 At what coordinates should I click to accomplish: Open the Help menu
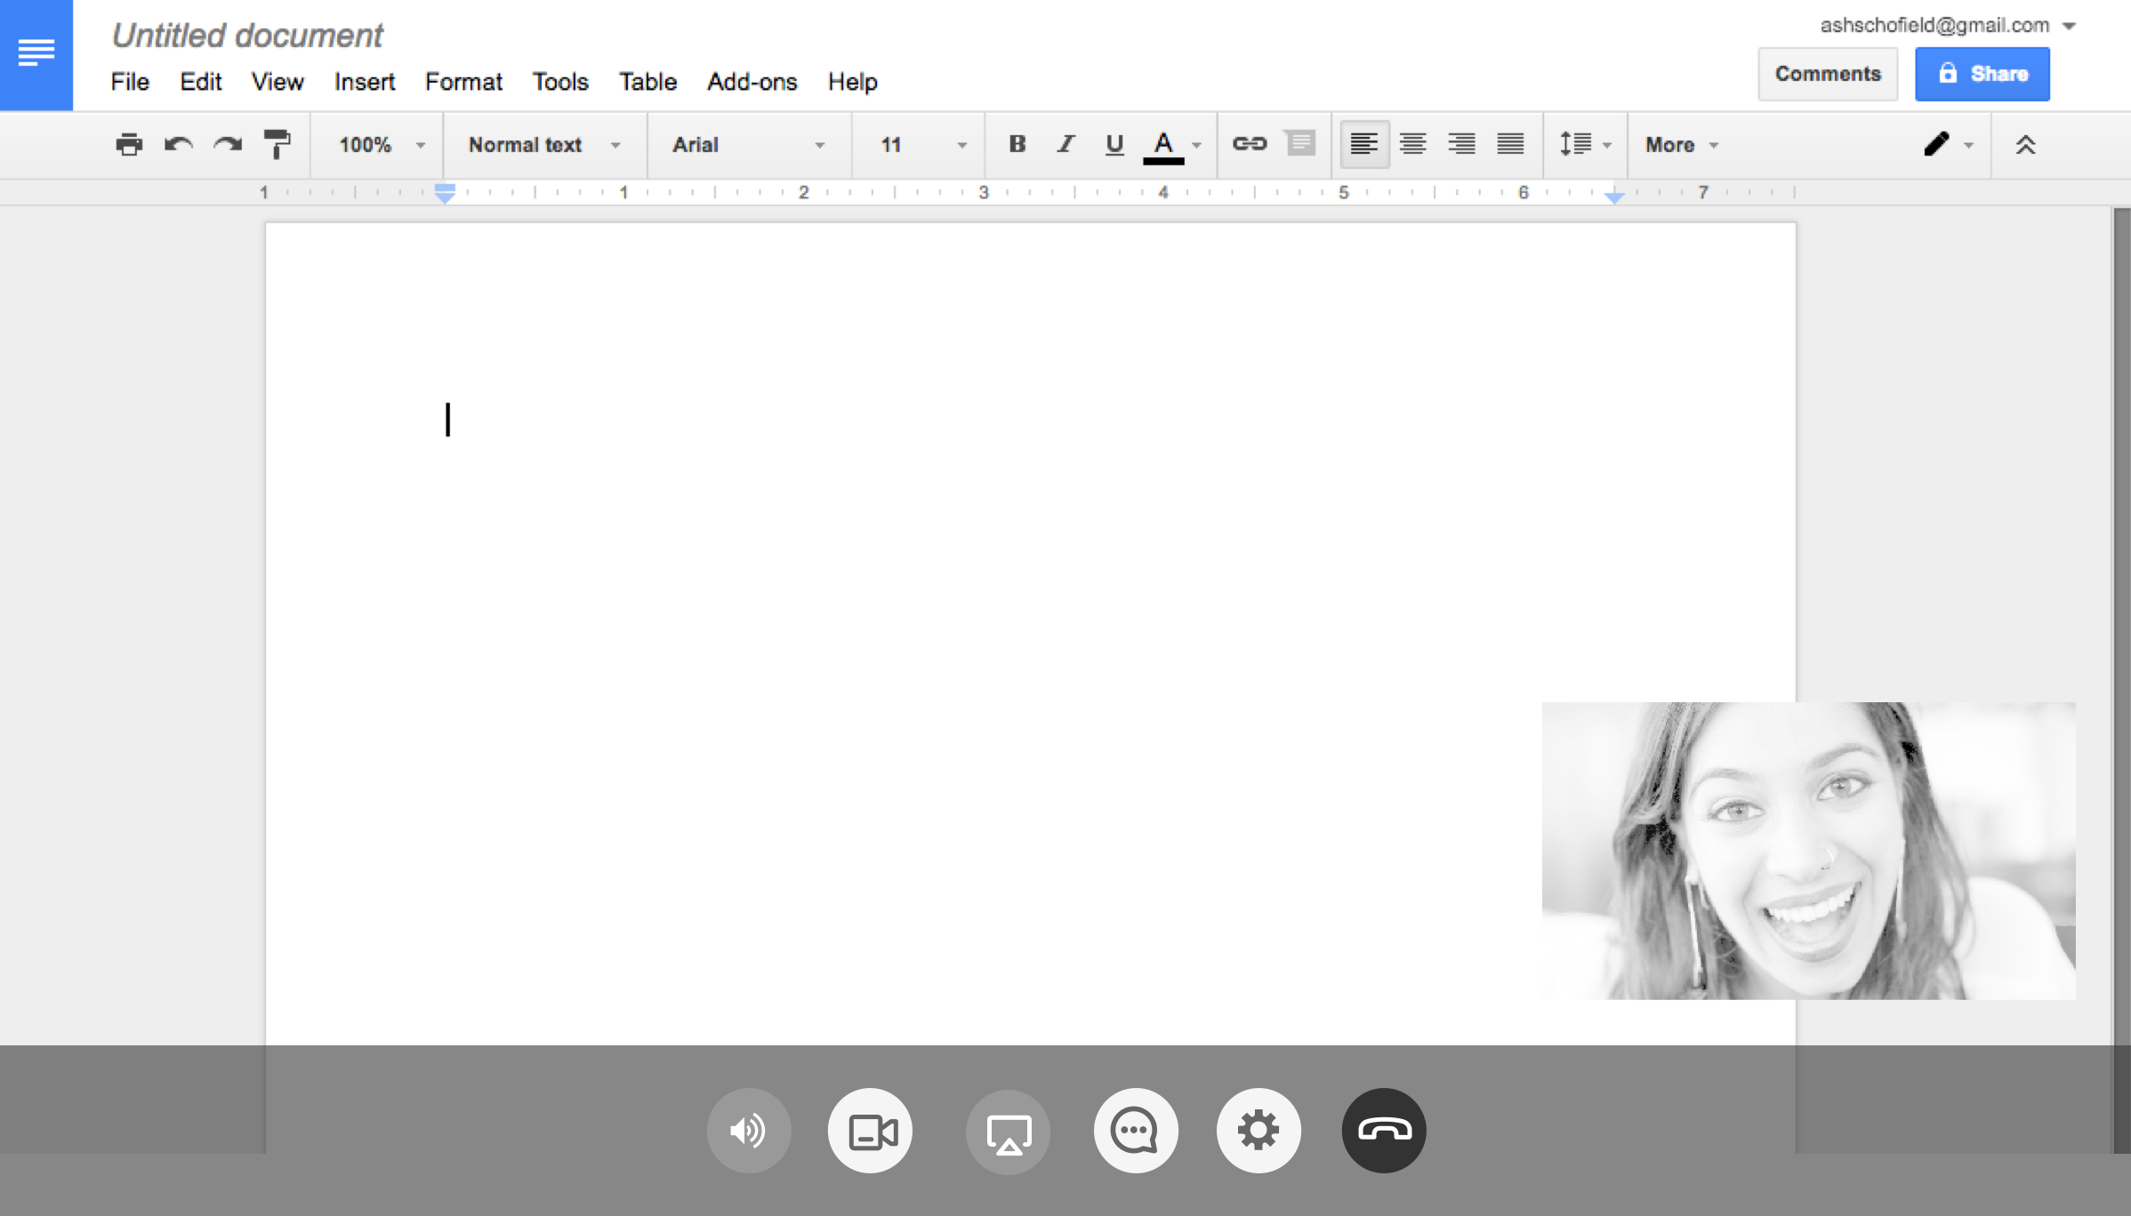point(852,82)
